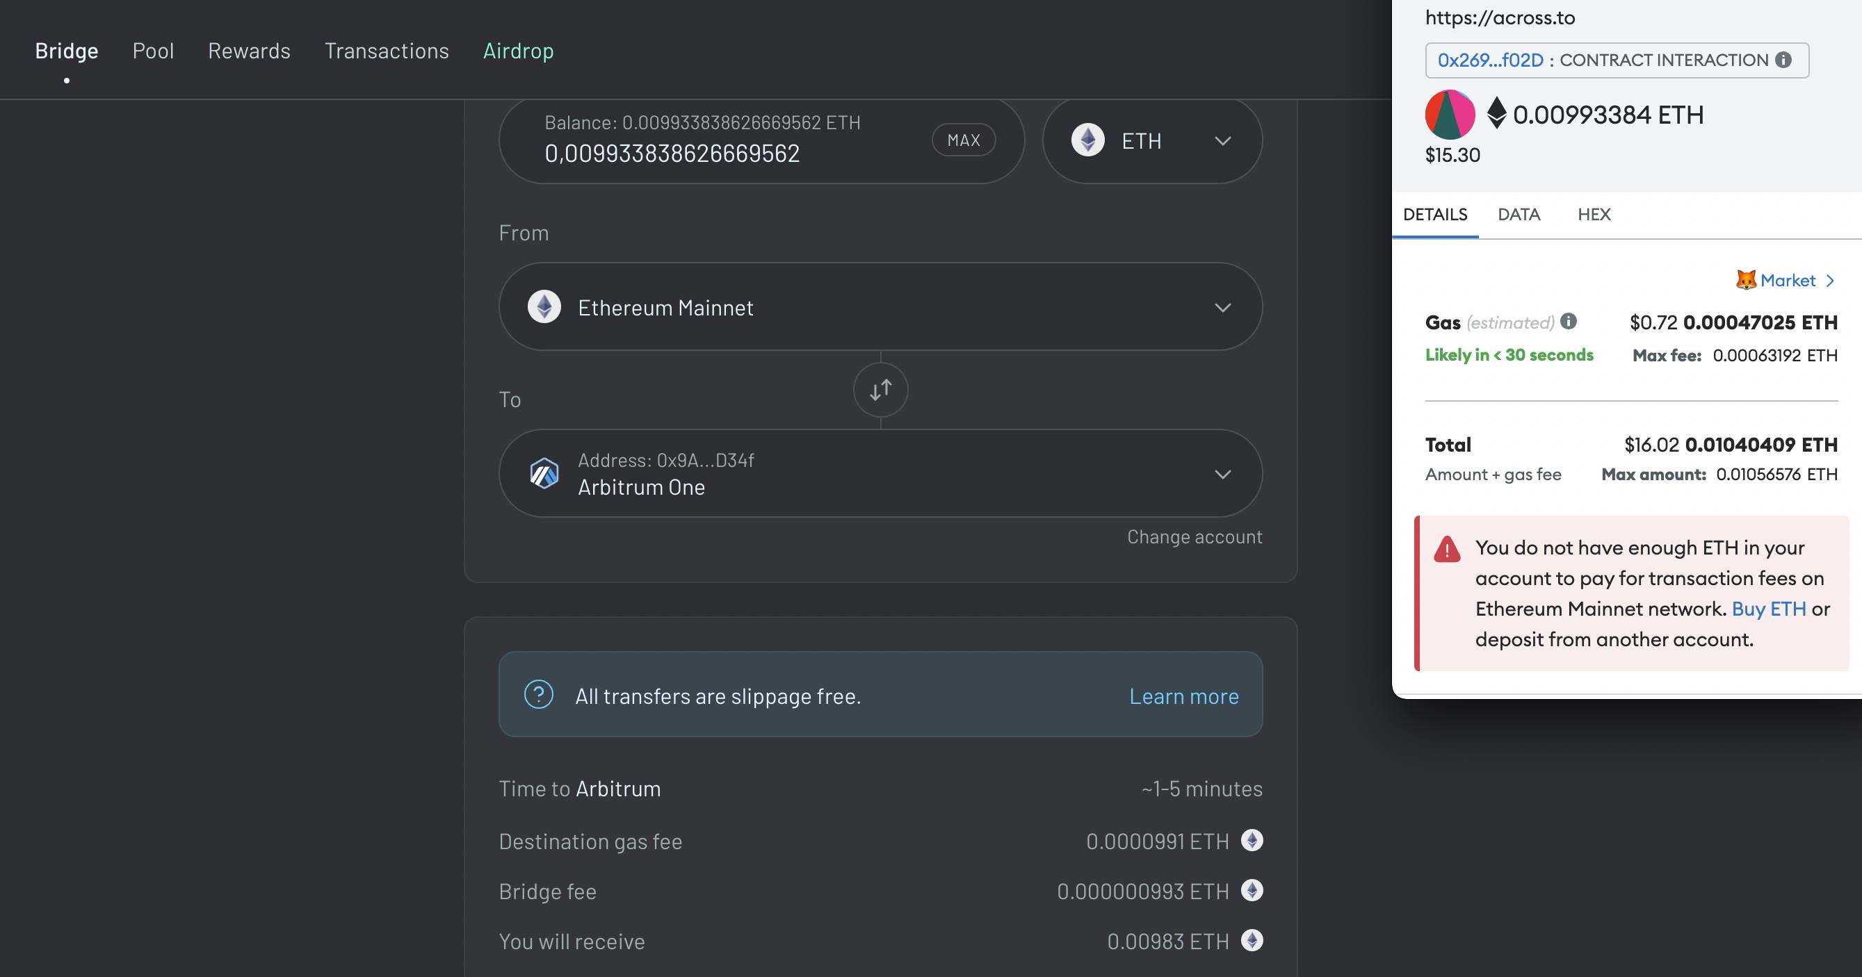The image size is (1862, 977).
Task: Click the Max amount 0.01056576 ETH value
Action: tap(1777, 475)
